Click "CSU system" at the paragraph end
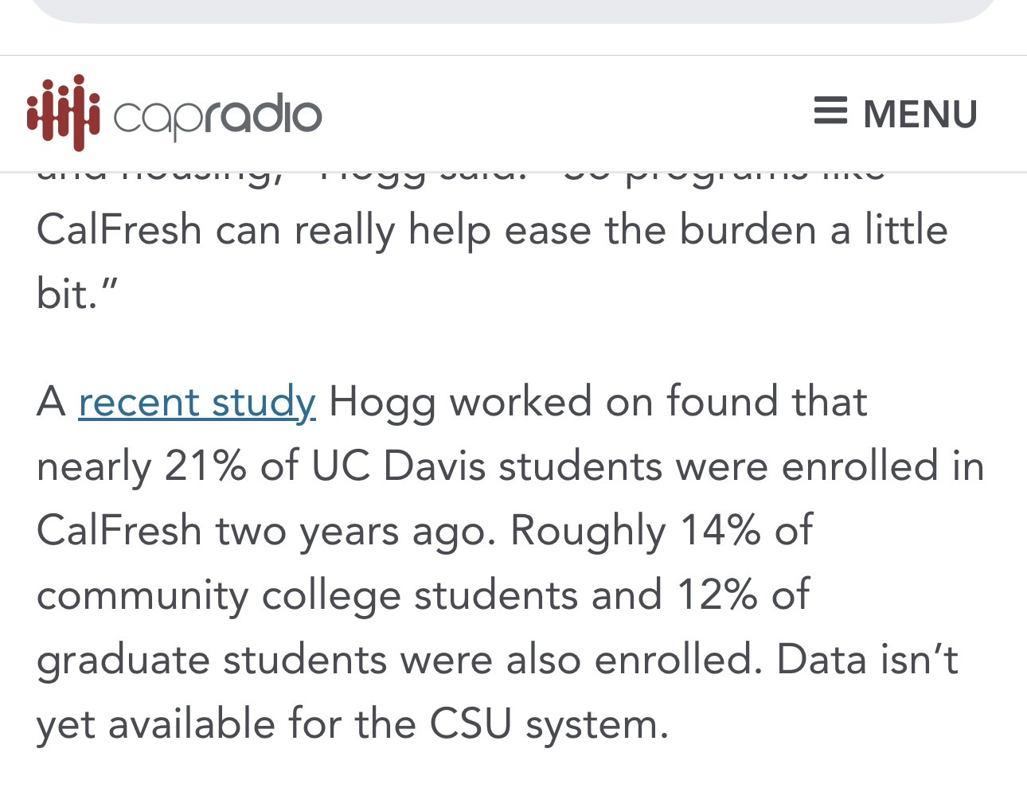 point(548,724)
